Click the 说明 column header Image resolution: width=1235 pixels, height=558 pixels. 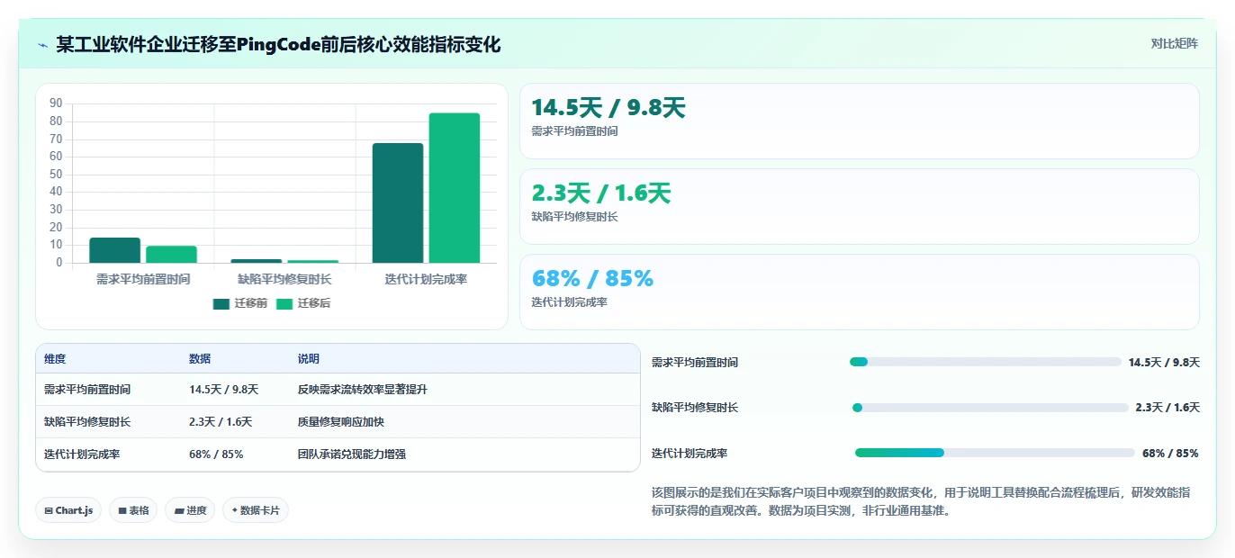309,358
